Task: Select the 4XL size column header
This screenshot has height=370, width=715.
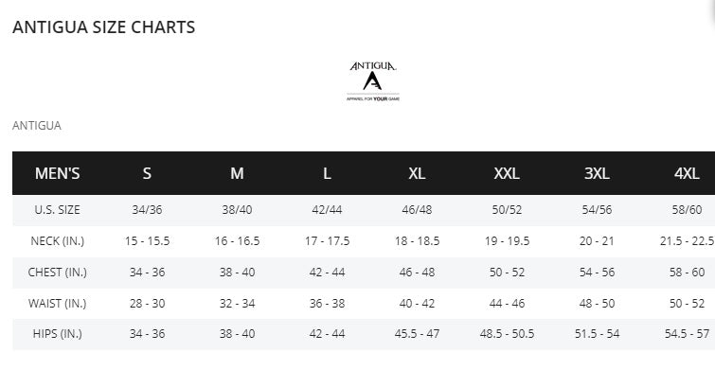Action: [687, 173]
